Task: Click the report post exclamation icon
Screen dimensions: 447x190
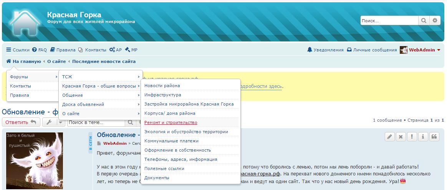Action: pyautogui.click(x=412, y=137)
